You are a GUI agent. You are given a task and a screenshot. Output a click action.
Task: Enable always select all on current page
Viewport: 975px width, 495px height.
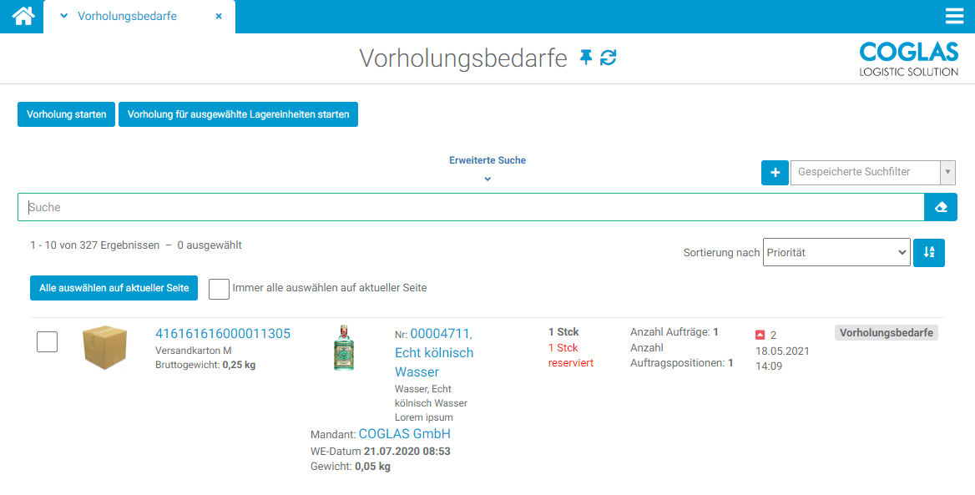coord(219,288)
